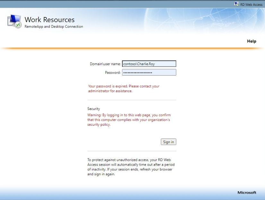This screenshot has height=200, width=265.
Task: Click the Security section heading
Action: (93, 109)
